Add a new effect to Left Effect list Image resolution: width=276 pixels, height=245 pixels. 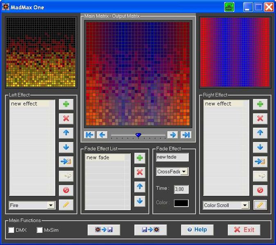coord(66,104)
